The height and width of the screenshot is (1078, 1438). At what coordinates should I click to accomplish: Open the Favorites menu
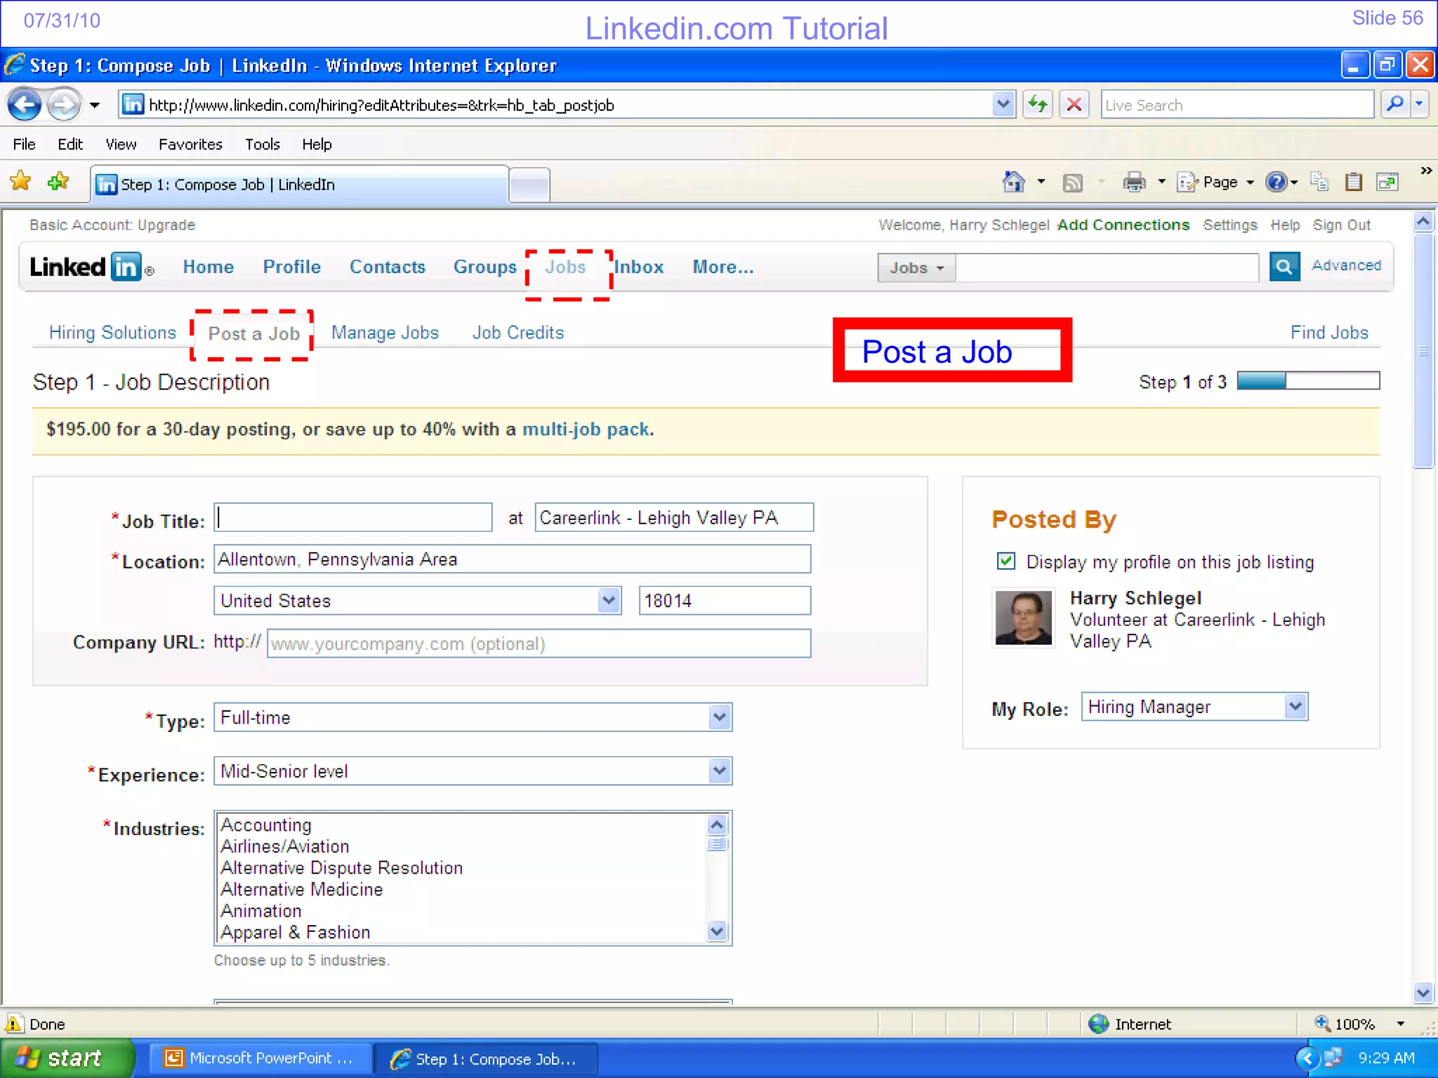coord(190,145)
